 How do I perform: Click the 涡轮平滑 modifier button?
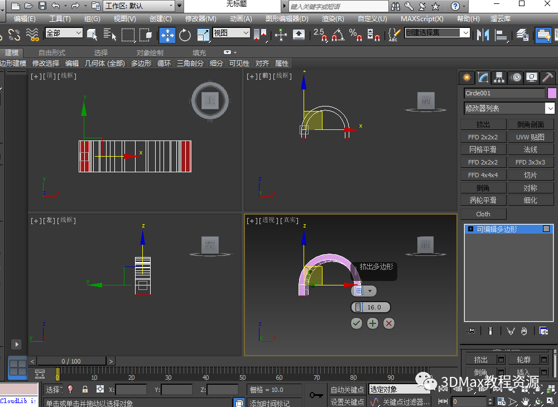[483, 200]
